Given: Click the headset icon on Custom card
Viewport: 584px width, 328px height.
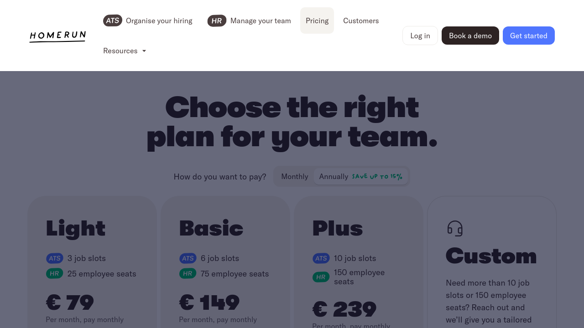Looking at the screenshot, I should click(455, 228).
